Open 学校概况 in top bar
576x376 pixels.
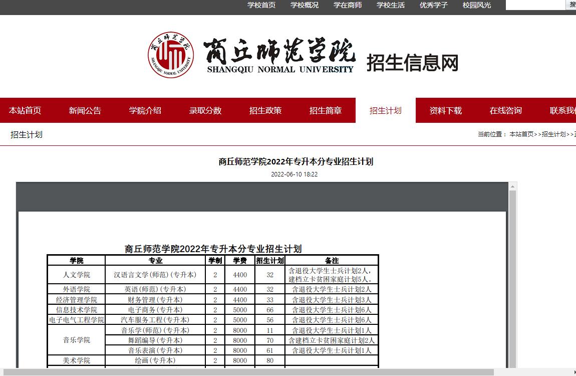pyautogui.click(x=305, y=5)
